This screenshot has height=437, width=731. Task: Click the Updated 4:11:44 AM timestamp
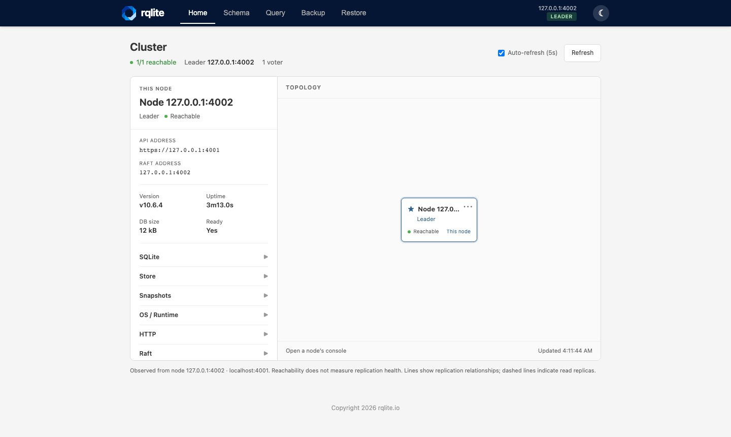(x=565, y=351)
